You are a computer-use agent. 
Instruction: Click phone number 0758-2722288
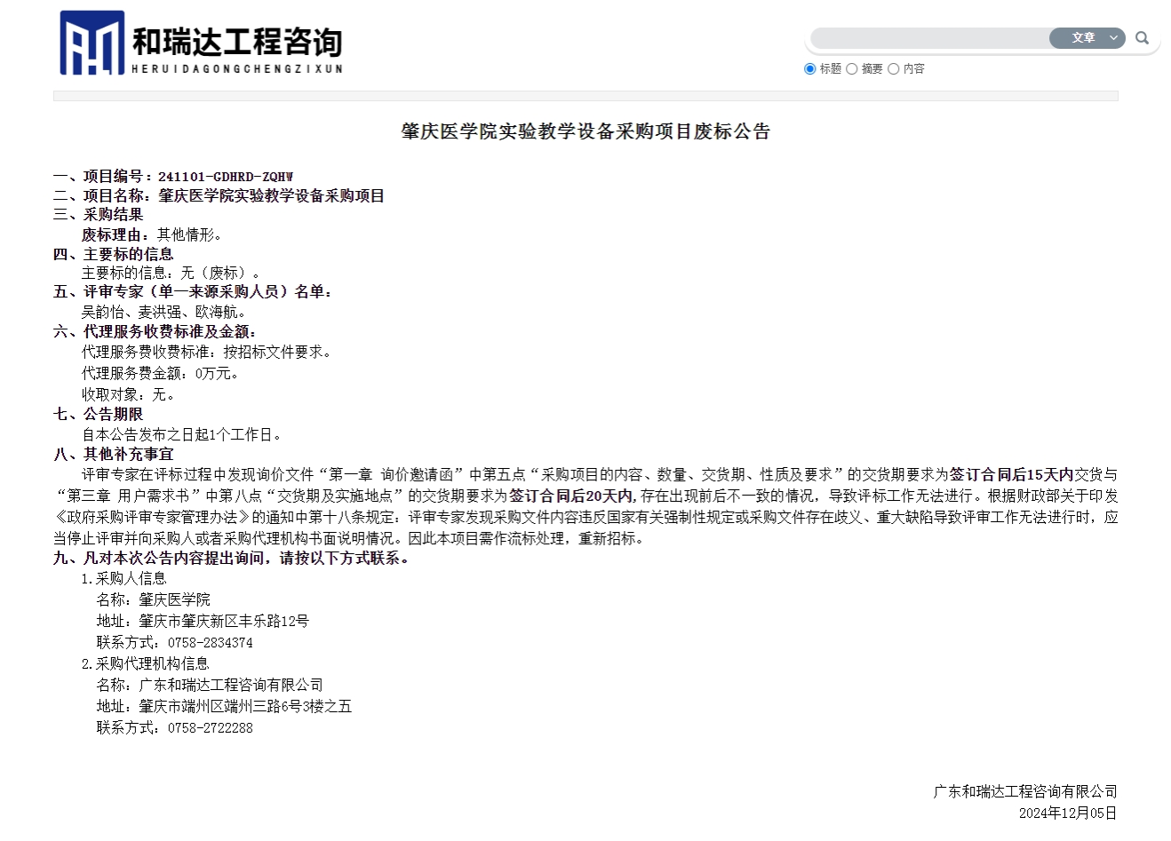210,727
